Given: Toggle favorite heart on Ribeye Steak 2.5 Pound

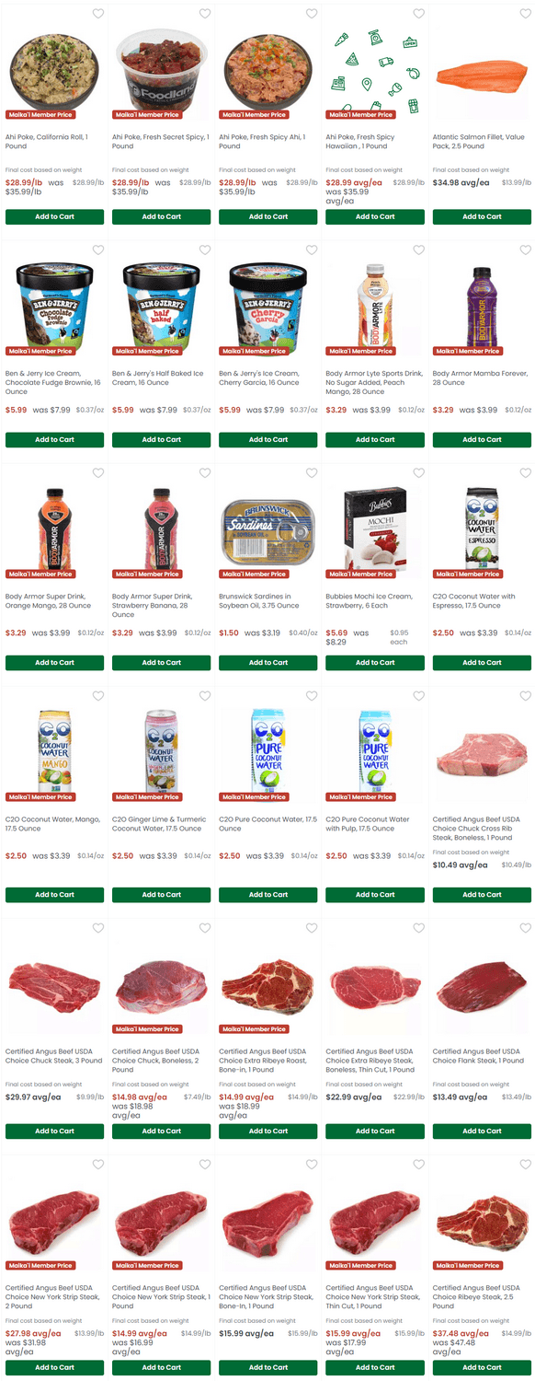Looking at the screenshot, I should (x=526, y=1165).
